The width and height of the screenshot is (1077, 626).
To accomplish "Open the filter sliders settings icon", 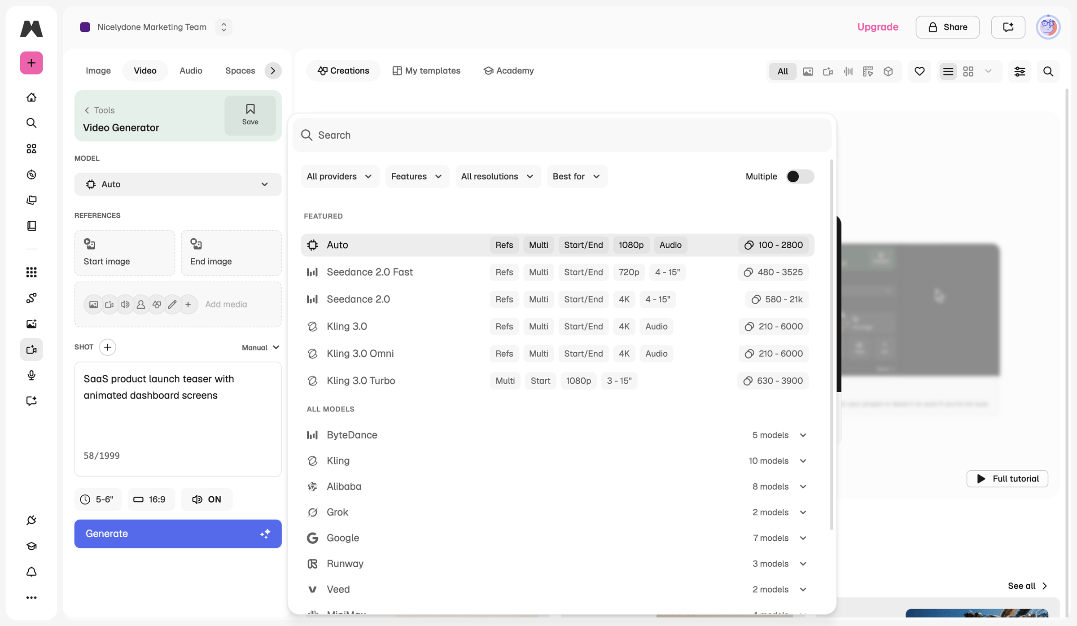I will [1020, 71].
